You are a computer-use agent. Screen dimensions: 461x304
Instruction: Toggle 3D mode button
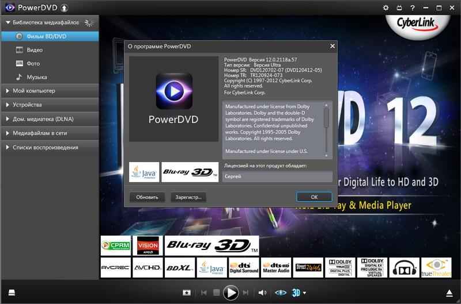(x=296, y=293)
